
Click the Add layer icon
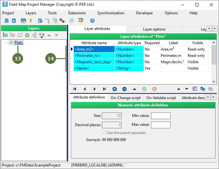5,35
